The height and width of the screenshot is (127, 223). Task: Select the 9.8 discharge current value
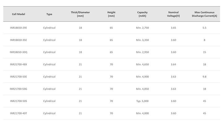pos(204,77)
